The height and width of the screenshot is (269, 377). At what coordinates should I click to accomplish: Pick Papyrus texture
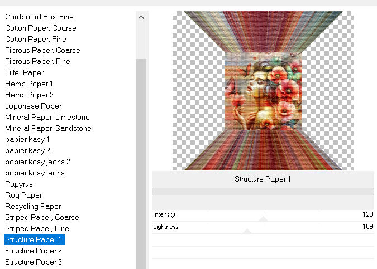(x=19, y=184)
